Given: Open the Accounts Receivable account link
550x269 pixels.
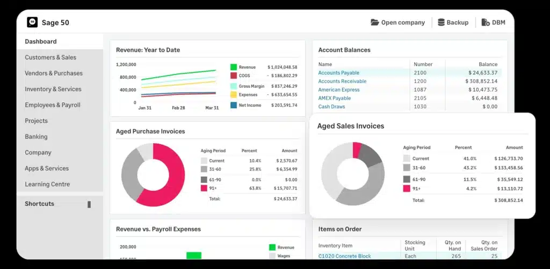Looking at the screenshot, I should [x=342, y=81].
